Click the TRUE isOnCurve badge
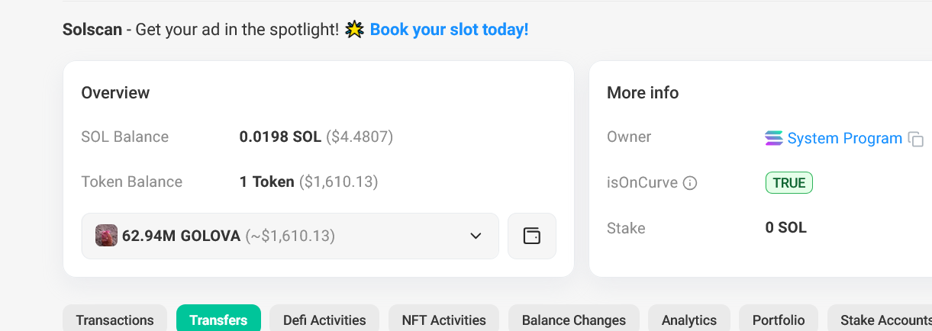This screenshot has width=932, height=331. coord(788,183)
